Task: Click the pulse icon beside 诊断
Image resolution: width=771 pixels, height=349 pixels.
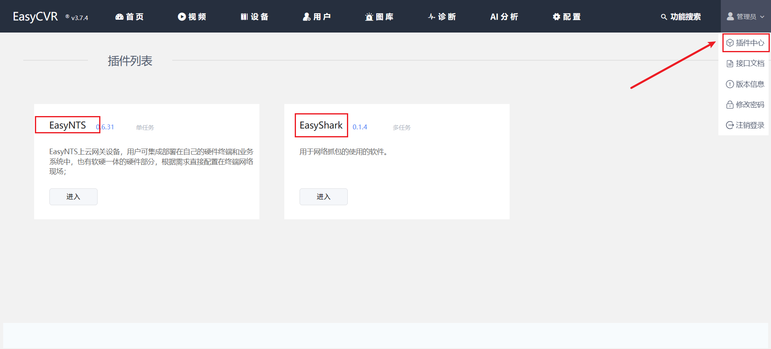Action: tap(432, 17)
